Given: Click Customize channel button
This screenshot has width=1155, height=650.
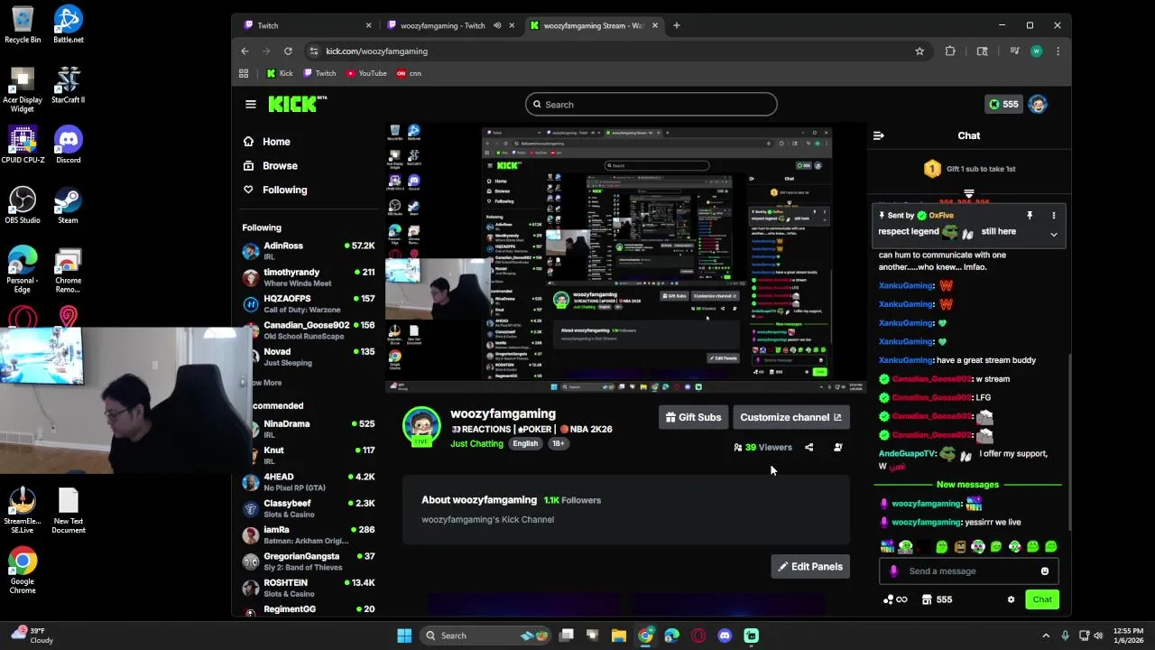Looking at the screenshot, I should (x=790, y=417).
